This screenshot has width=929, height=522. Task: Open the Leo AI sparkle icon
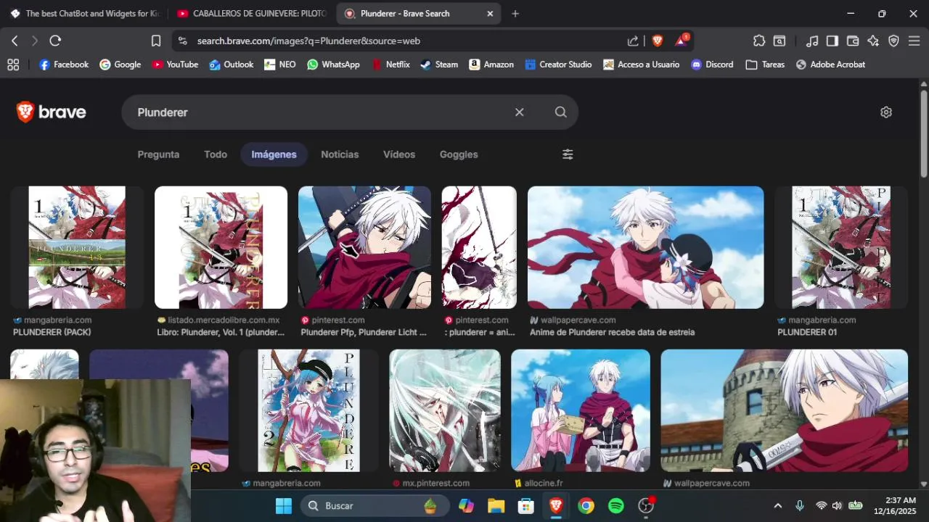point(873,41)
